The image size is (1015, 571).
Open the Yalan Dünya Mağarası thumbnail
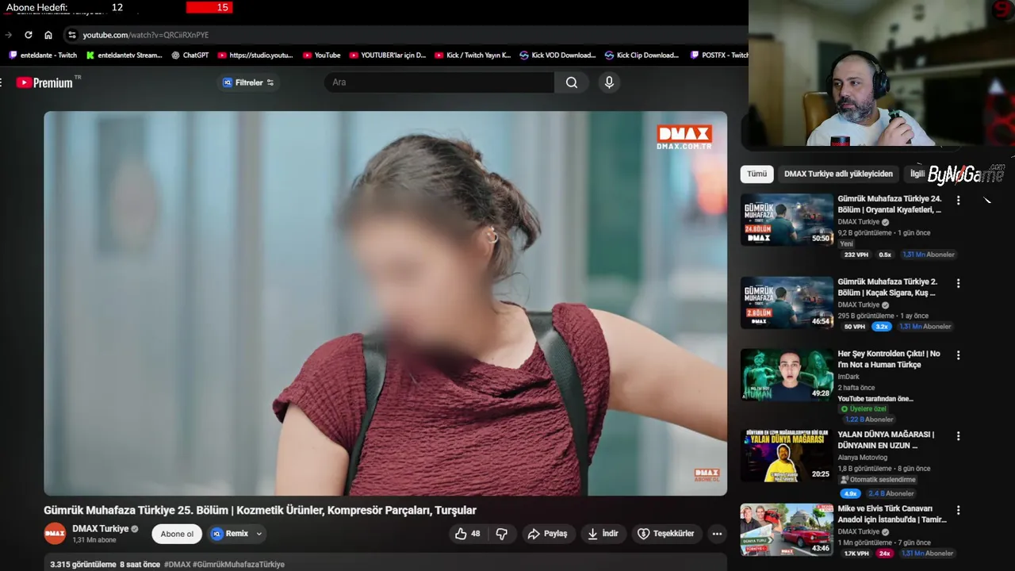click(x=787, y=456)
